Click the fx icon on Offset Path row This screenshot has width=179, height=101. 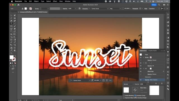click(163, 71)
